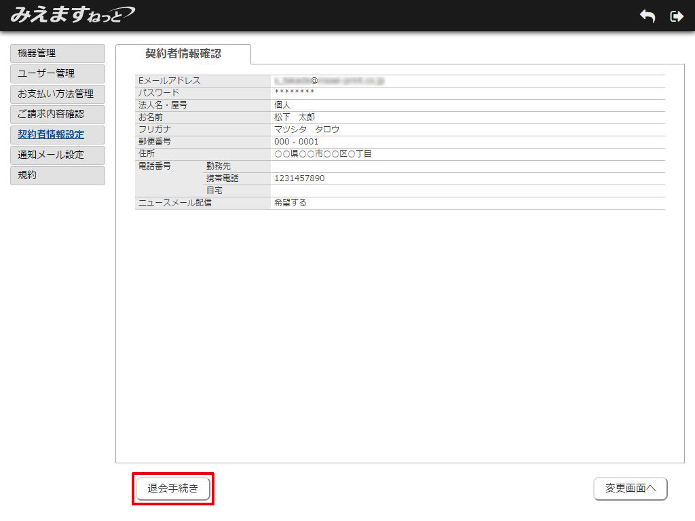The image size is (695, 521).
Task: Click the 変更画面へ button
Action: pos(630,488)
